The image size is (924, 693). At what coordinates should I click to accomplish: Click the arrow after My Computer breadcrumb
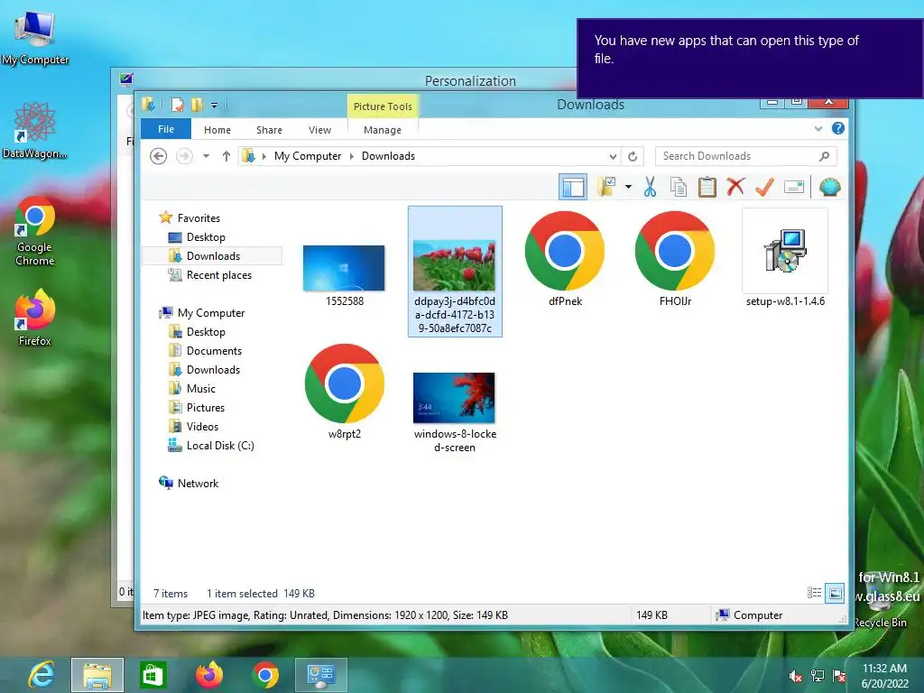(352, 156)
